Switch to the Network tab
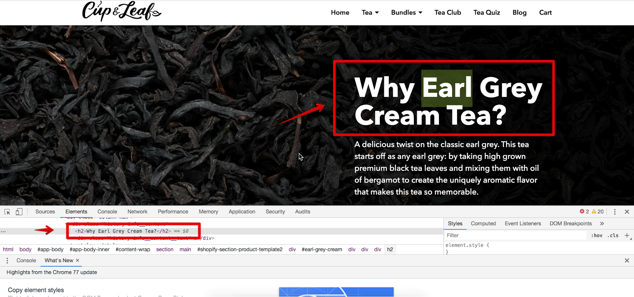The height and width of the screenshot is (297, 634). point(137,212)
